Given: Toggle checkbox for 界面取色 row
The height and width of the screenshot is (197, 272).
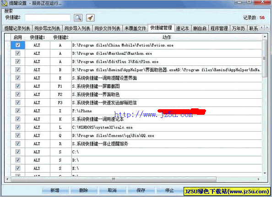Looking at the screenshot, I should tap(18, 94).
